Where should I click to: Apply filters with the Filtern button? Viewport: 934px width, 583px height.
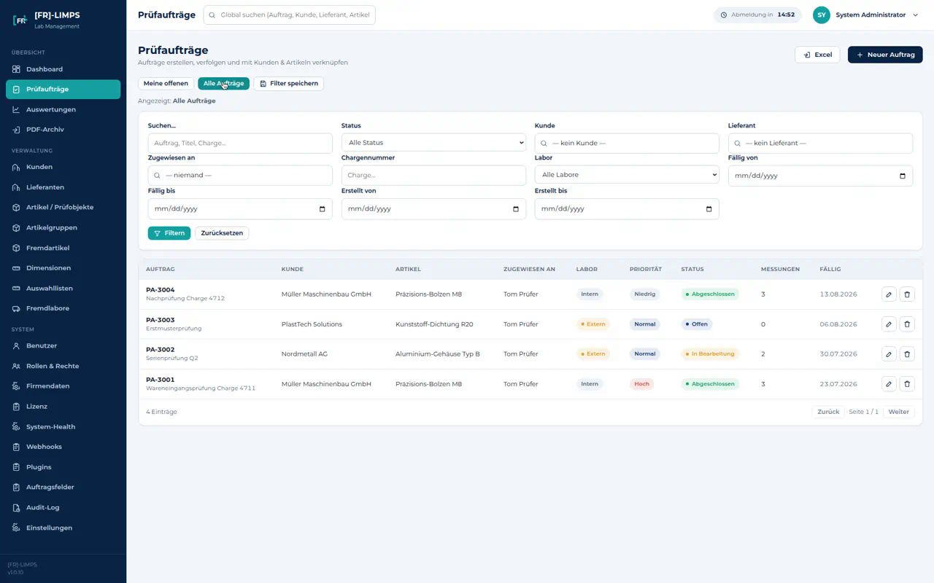coord(169,233)
